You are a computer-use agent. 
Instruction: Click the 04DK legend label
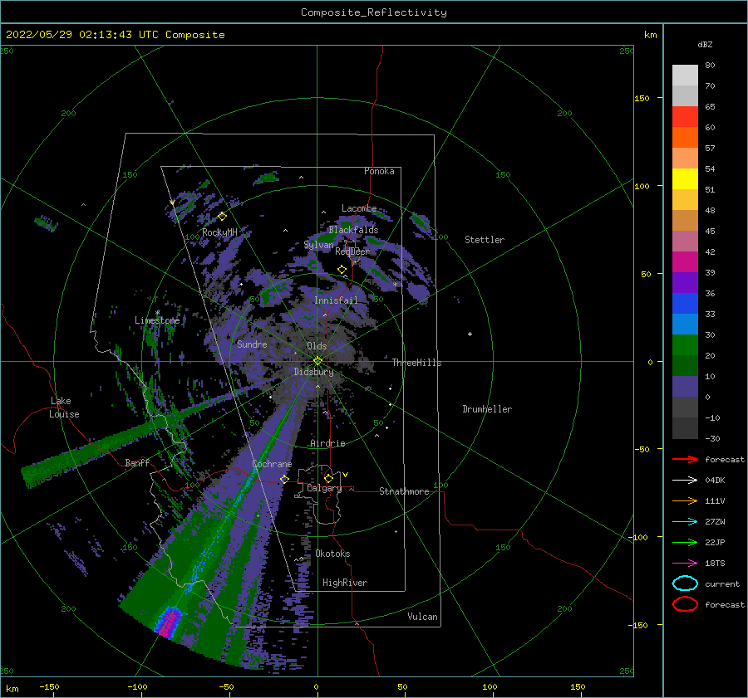(715, 481)
